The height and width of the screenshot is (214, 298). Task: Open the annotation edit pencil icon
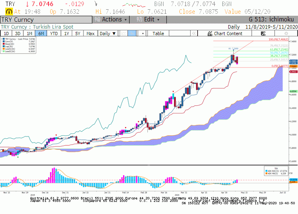263,34
